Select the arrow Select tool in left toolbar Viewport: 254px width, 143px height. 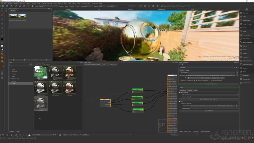(2, 11)
